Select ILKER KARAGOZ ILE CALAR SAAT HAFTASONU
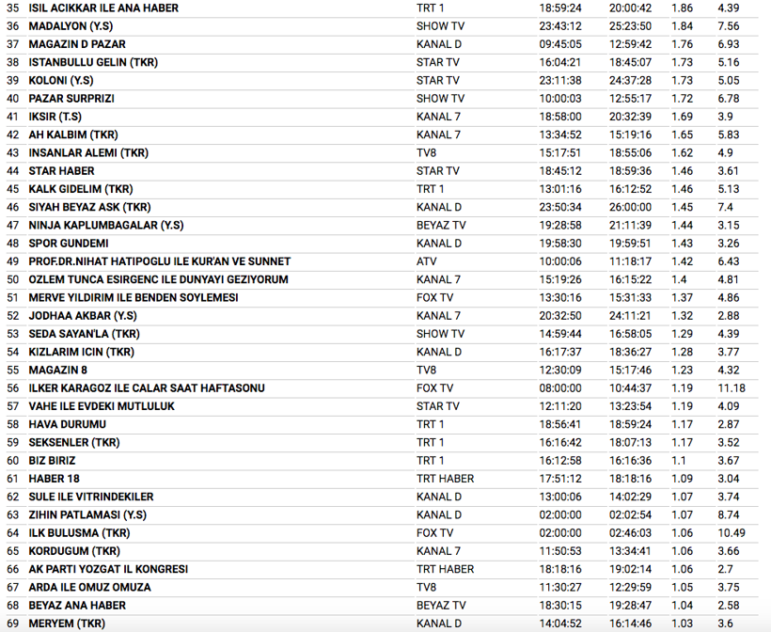Viewport: 771px width, 632px height. click(147, 388)
